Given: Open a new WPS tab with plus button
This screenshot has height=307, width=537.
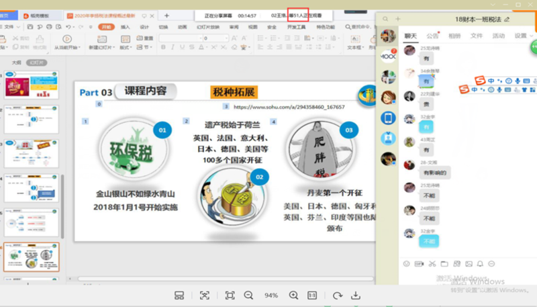Looking at the screenshot, I should tap(166, 15).
